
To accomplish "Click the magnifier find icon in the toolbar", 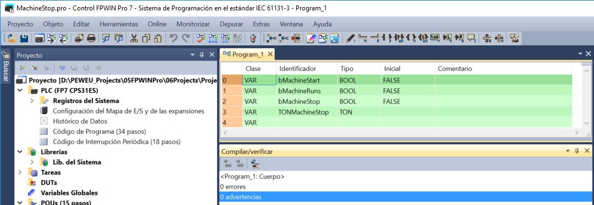I will tap(106, 38).
